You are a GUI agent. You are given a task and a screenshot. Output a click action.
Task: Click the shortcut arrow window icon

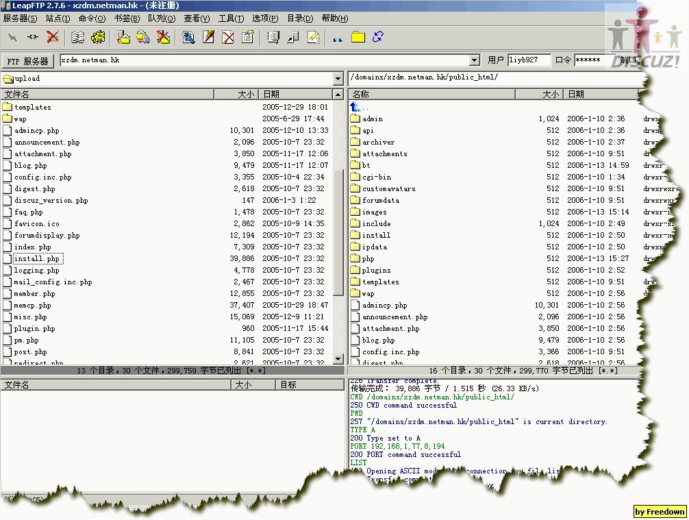[293, 38]
